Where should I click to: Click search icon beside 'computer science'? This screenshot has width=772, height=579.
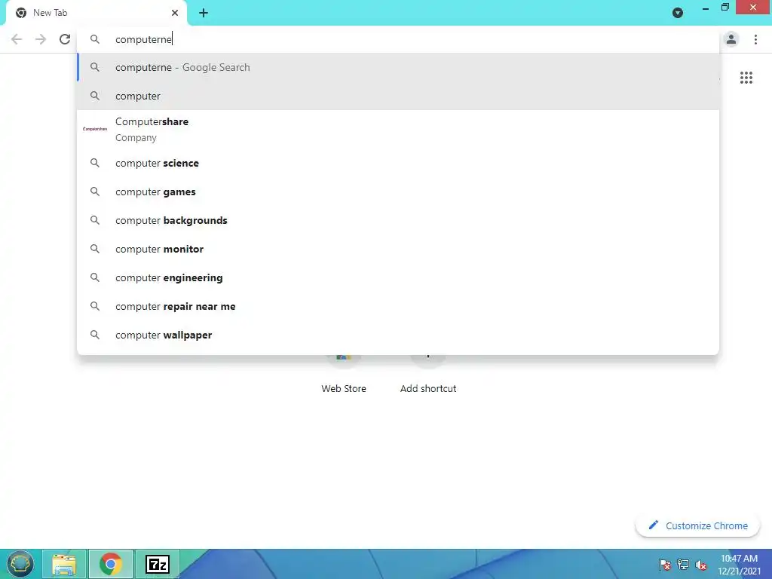pyautogui.click(x=95, y=163)
